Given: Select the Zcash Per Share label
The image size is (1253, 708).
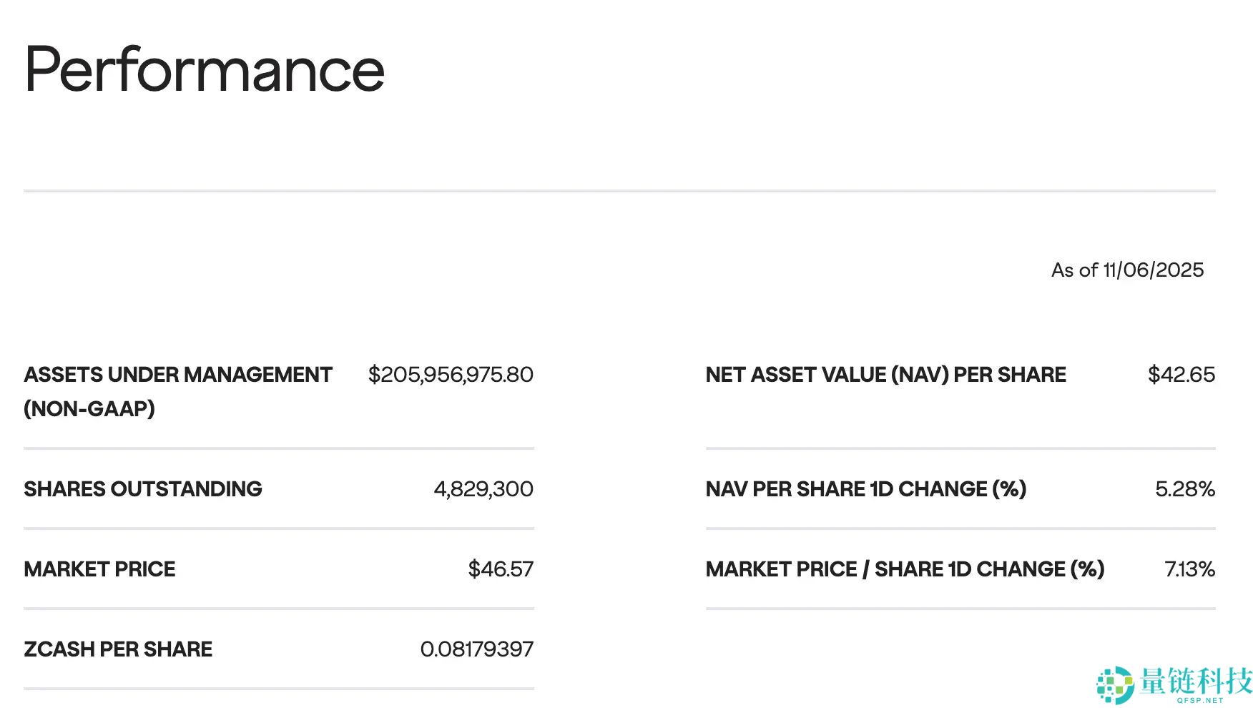Looking at the screenshot, I should coord(118,649).
